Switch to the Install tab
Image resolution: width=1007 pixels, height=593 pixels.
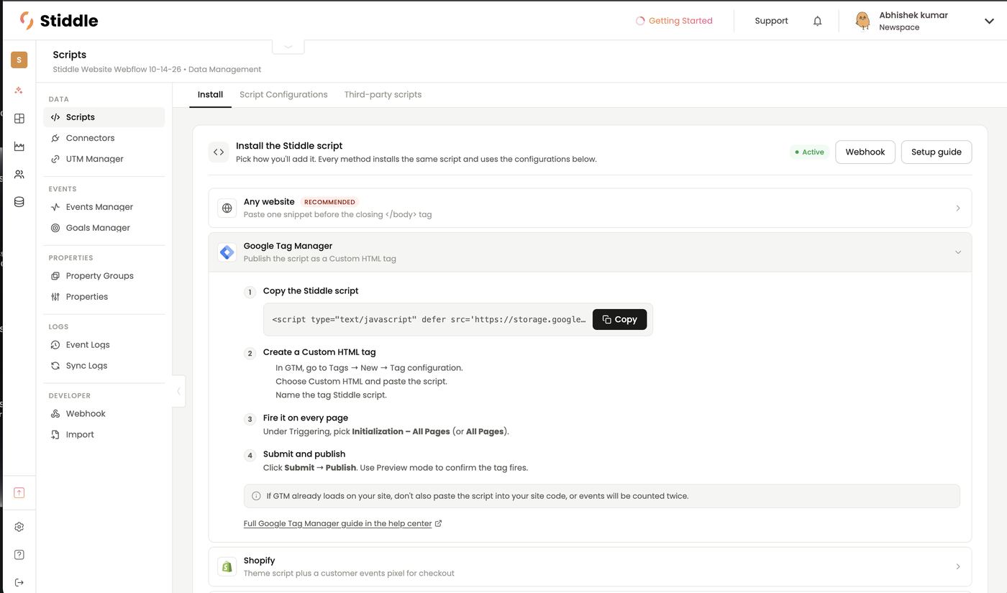click(210, 95)
